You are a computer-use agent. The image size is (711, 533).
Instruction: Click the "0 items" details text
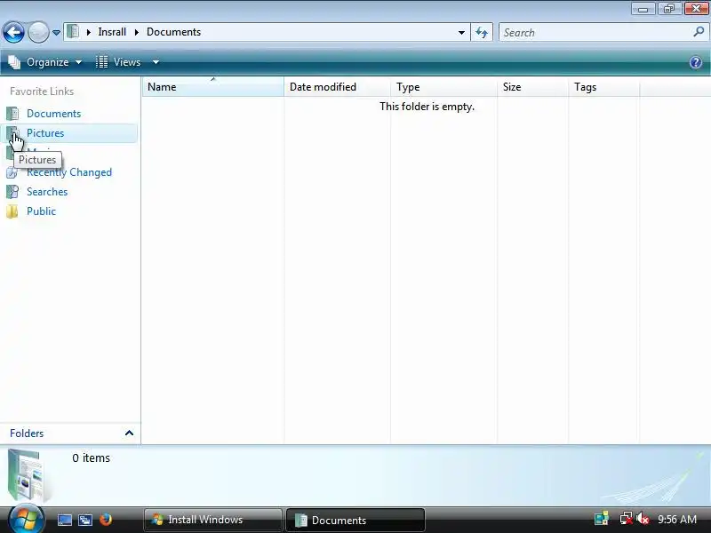(x=92, y=458)
